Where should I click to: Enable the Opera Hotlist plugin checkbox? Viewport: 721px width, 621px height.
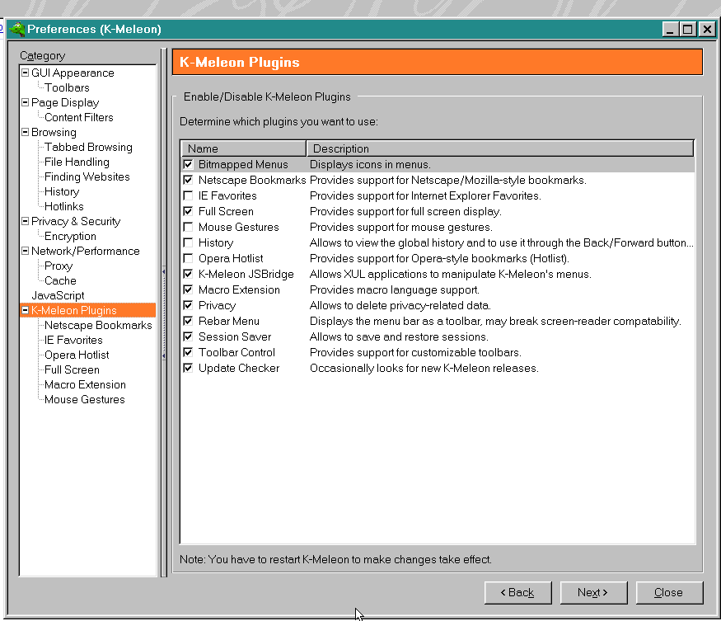(x=189, y=259)
